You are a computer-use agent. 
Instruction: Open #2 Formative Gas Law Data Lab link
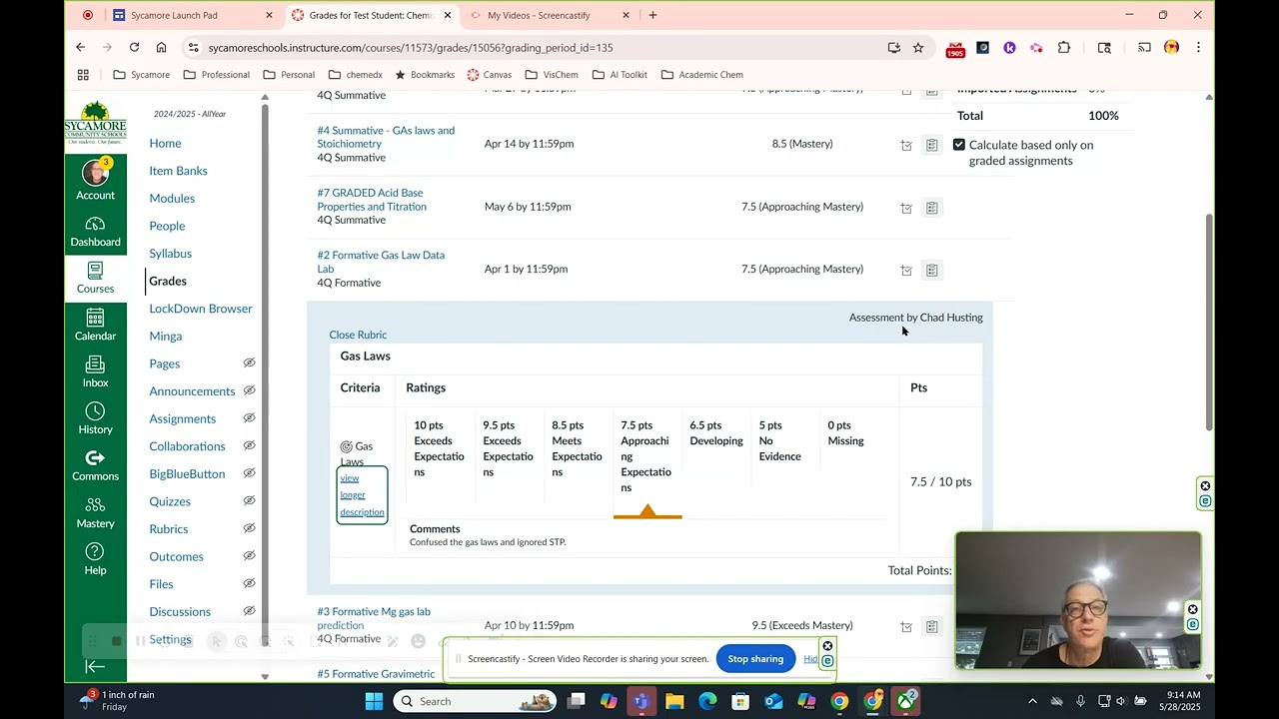(381, 262)
